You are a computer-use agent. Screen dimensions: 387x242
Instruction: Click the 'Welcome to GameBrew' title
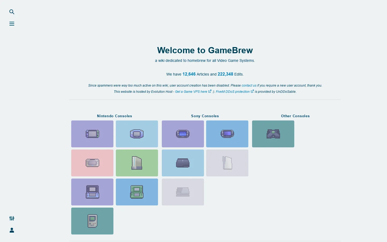[x=205, y=50]
